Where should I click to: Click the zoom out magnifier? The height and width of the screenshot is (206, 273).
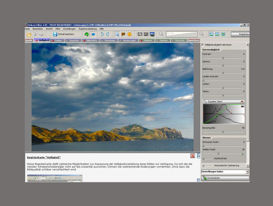tap(162, 34)
